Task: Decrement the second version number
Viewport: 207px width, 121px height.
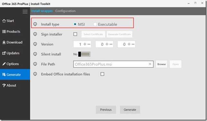Action: (x=111, y=44)
